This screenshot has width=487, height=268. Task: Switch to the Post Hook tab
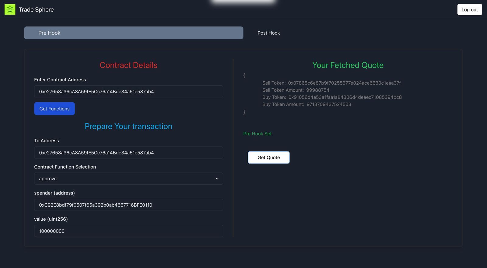click(x=268, y=33)
